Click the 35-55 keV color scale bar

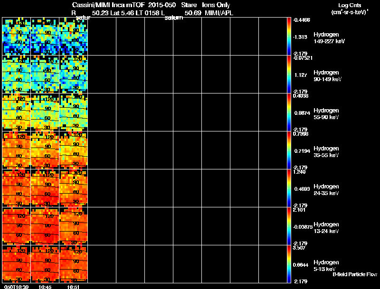click(x=289, y=150)
